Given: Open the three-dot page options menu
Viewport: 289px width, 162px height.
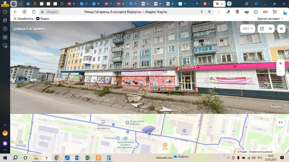Looking at the screenshot, I should coord(219,12).
